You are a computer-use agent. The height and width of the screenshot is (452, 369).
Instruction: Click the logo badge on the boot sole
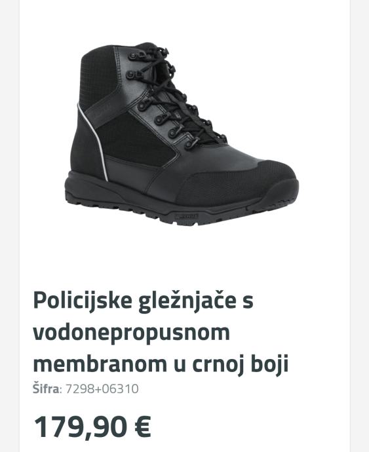[186, 216]
